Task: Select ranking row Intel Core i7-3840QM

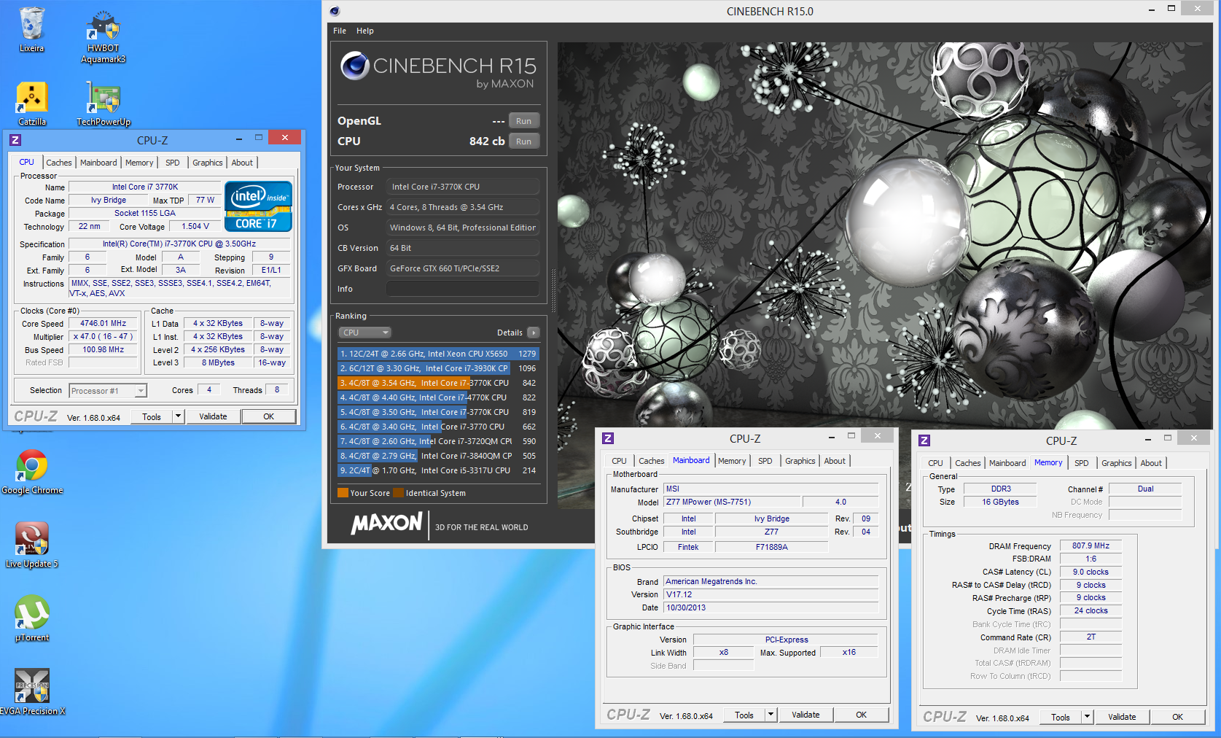Action: coord(438,456)
